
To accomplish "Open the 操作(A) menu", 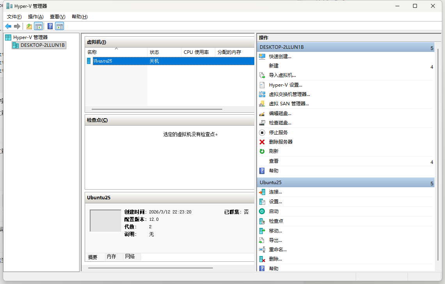I will 35,17.
